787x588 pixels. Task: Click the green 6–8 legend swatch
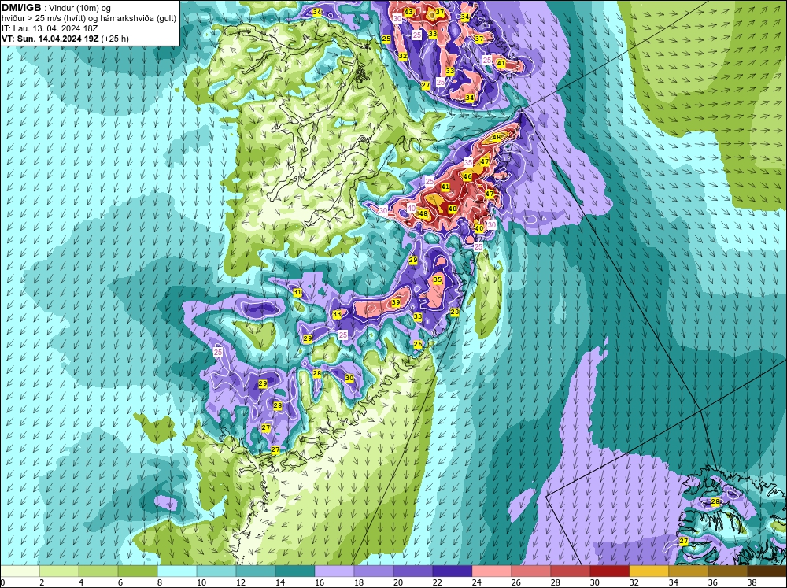coord(138,571)
